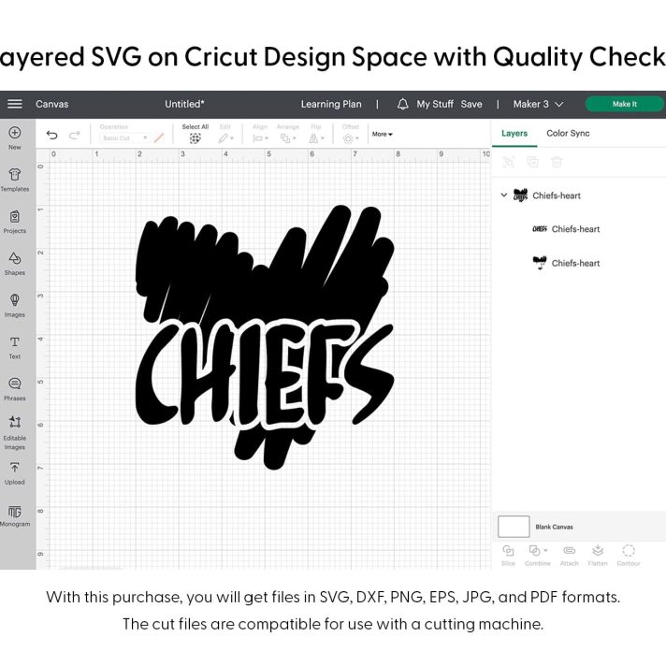The width and height of the screenshot is (666, 666).
Task: Click the duplicate layer icon
Action: 532,162
